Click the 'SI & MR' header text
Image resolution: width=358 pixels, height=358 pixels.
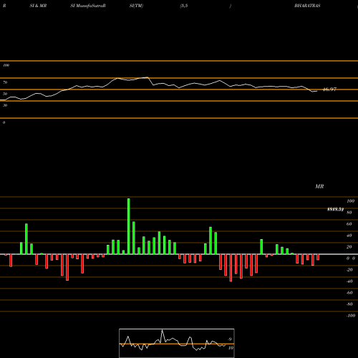click(x=38, y=6)
